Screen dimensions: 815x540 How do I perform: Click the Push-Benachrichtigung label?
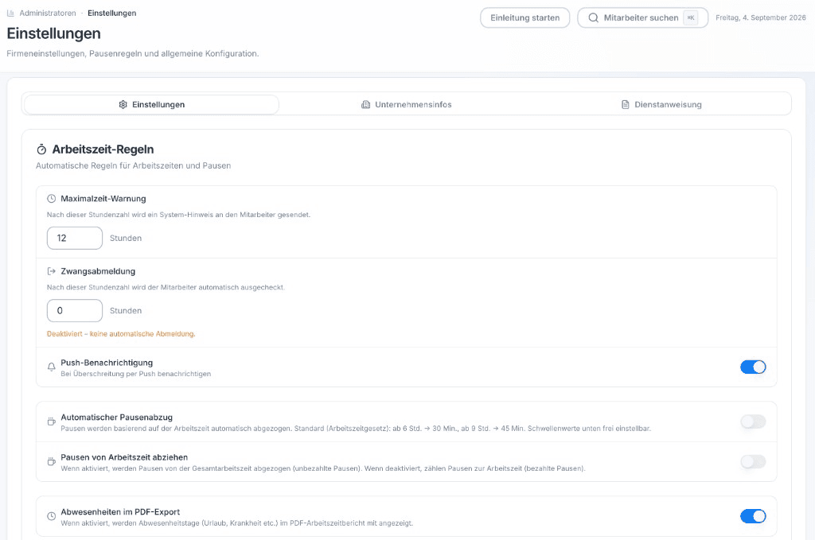click(x=107, y=363)
